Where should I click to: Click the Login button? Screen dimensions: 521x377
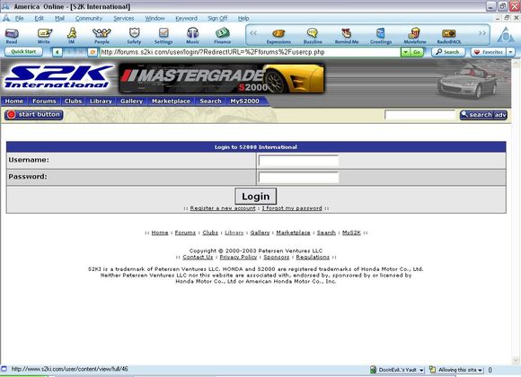pyautogui.click(x=255, y=197)
